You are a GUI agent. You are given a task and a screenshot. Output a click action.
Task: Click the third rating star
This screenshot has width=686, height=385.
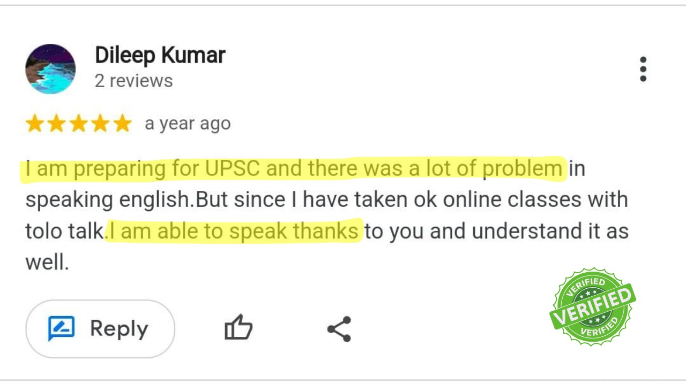[79, 124]
